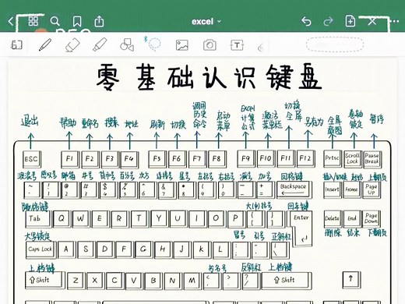Open the page thumbnails grid view
This screenshot has height=304, width=405.
click(x=33, y=21)
